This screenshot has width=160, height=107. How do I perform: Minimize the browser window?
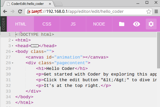pyautogui.click(x=138, y=3)
